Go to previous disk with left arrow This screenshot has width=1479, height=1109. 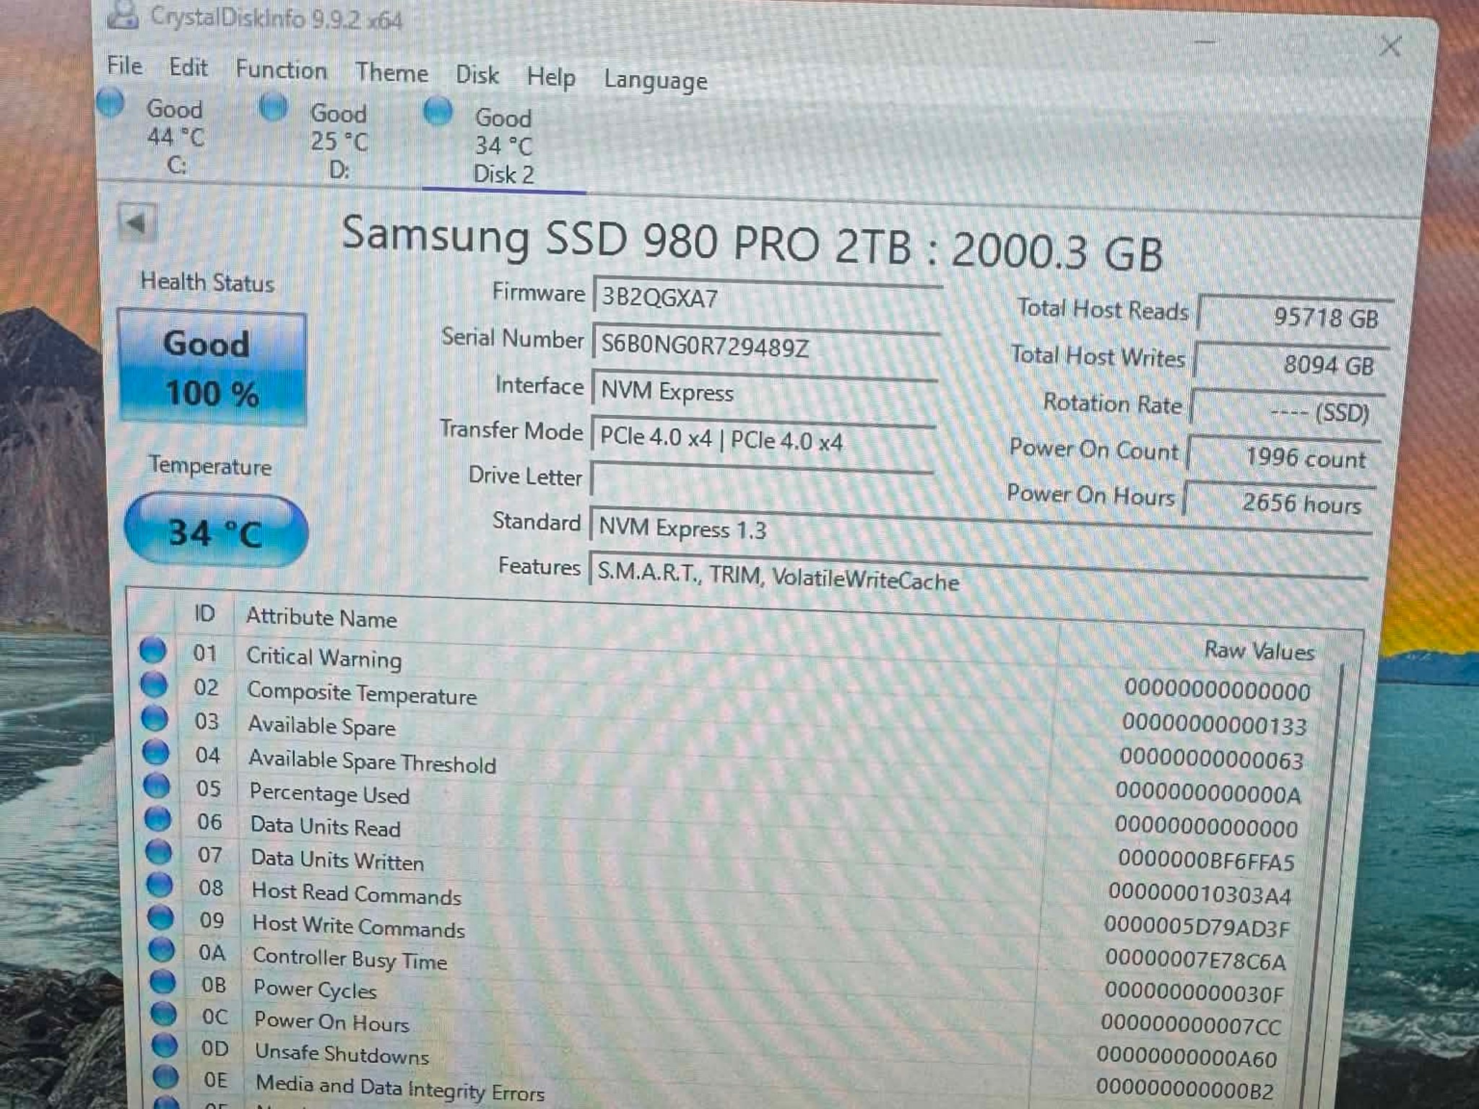coord(136,223)
